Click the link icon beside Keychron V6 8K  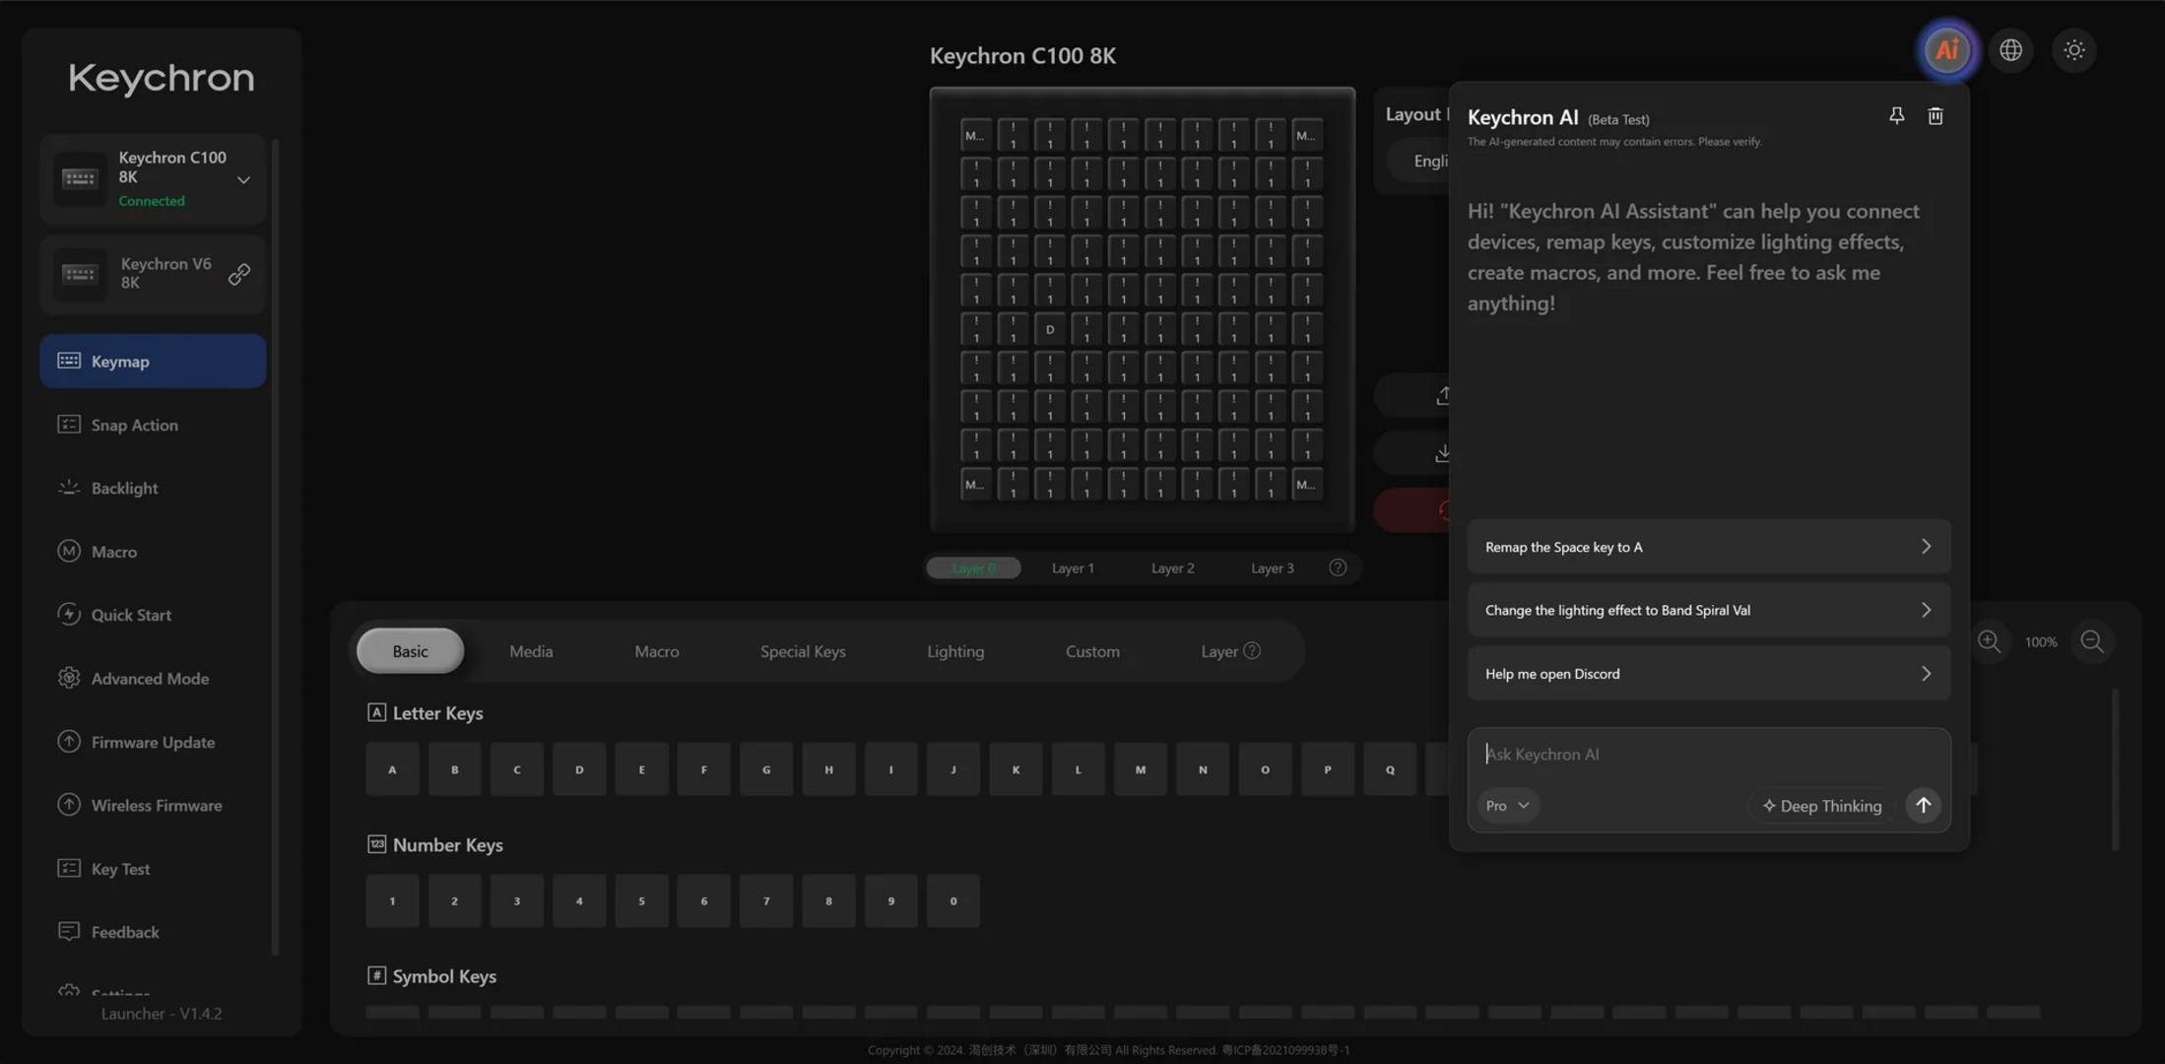[x=239, y=274]
